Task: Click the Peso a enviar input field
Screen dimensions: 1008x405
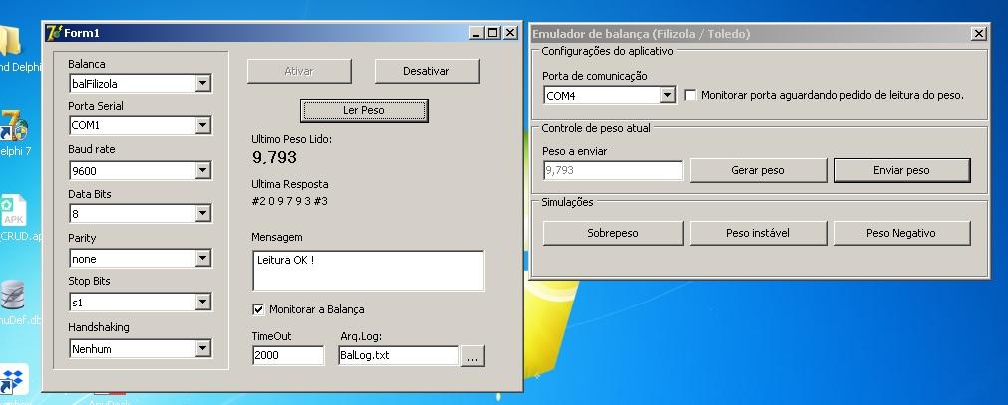Action: coord(612,171)
